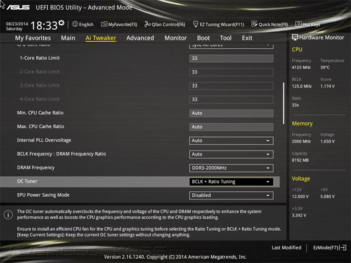Select the 1-Core Ratio Limit label
The height and width of the screenshot is (263, 351).
39,58
